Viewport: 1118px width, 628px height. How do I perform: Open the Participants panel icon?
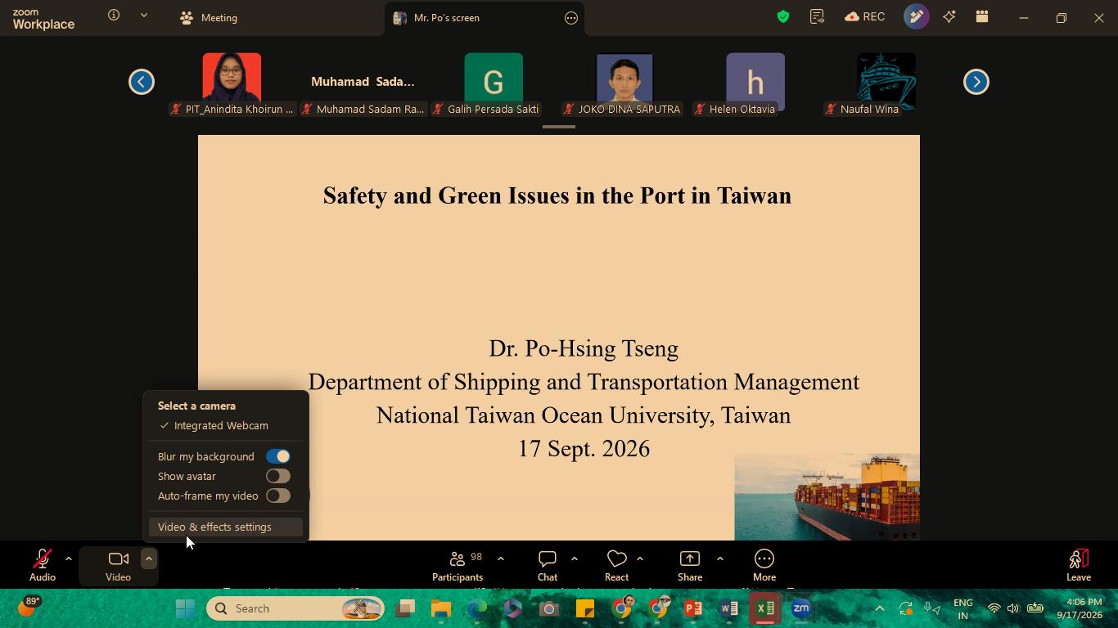458,559
